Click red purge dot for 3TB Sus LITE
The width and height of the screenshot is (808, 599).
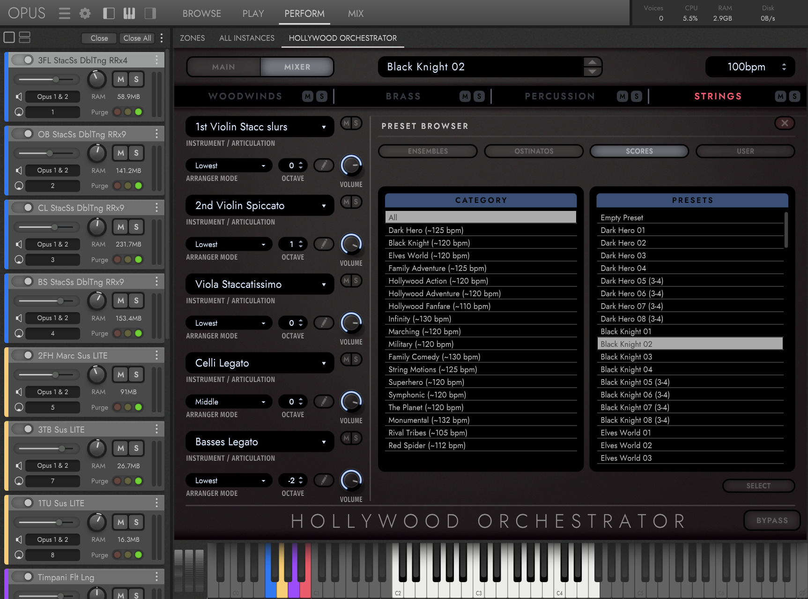pyautogui.click(x=117, y=481)
